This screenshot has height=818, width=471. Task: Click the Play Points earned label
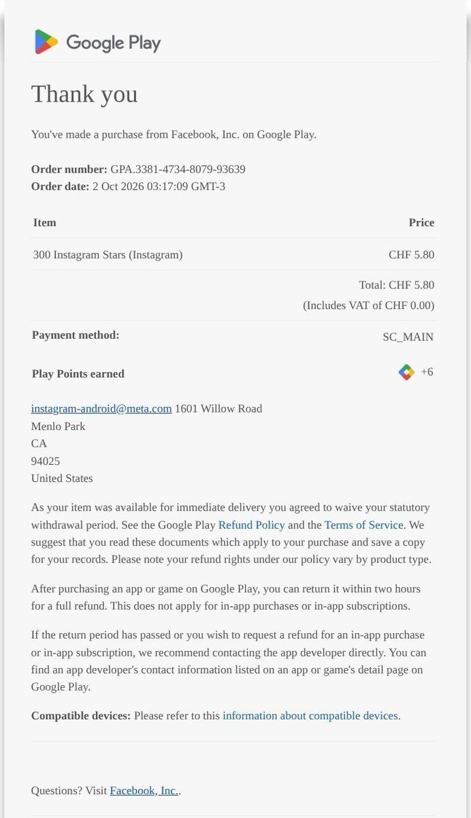pos(78,374)
